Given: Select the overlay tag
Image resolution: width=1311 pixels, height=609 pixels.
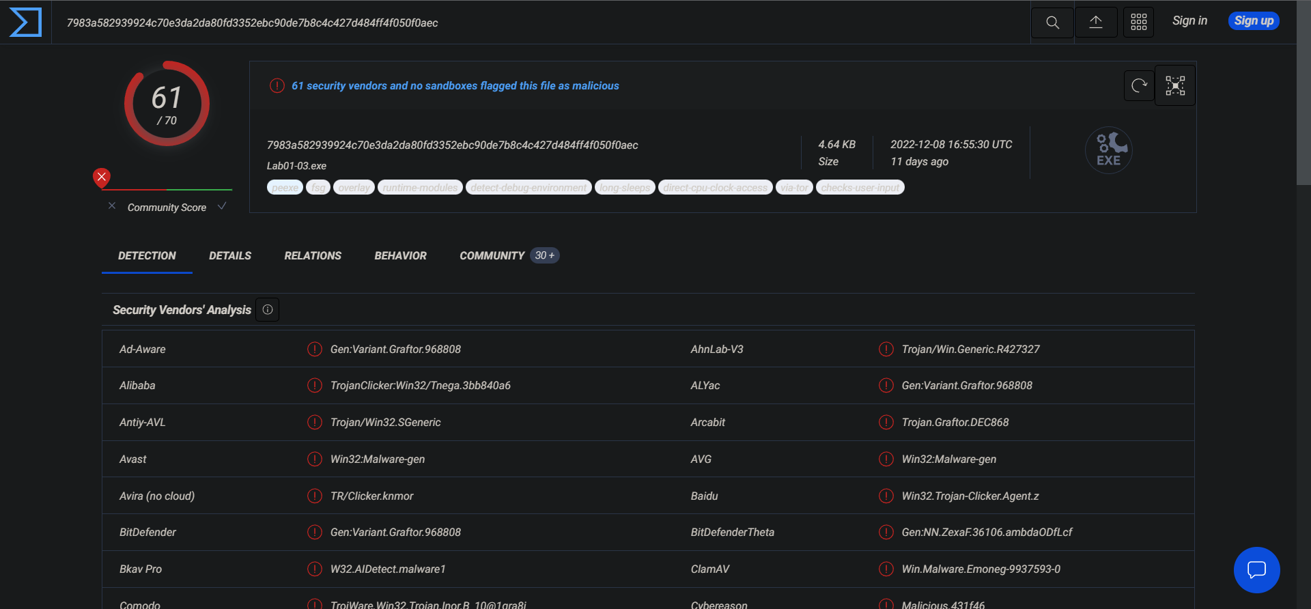Looking at the screenshot, I should pos(354,187).
